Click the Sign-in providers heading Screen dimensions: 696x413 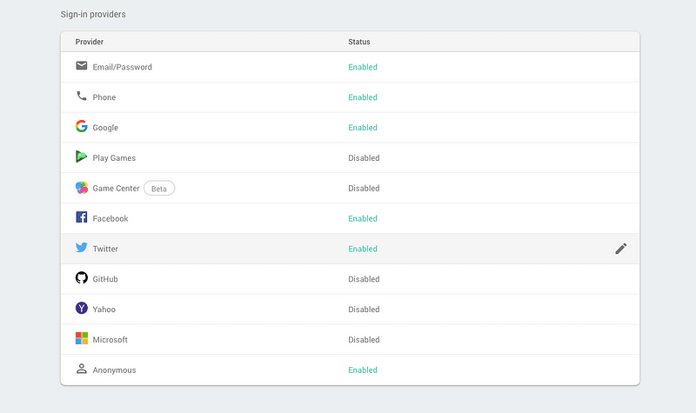(x=93, y=14)
